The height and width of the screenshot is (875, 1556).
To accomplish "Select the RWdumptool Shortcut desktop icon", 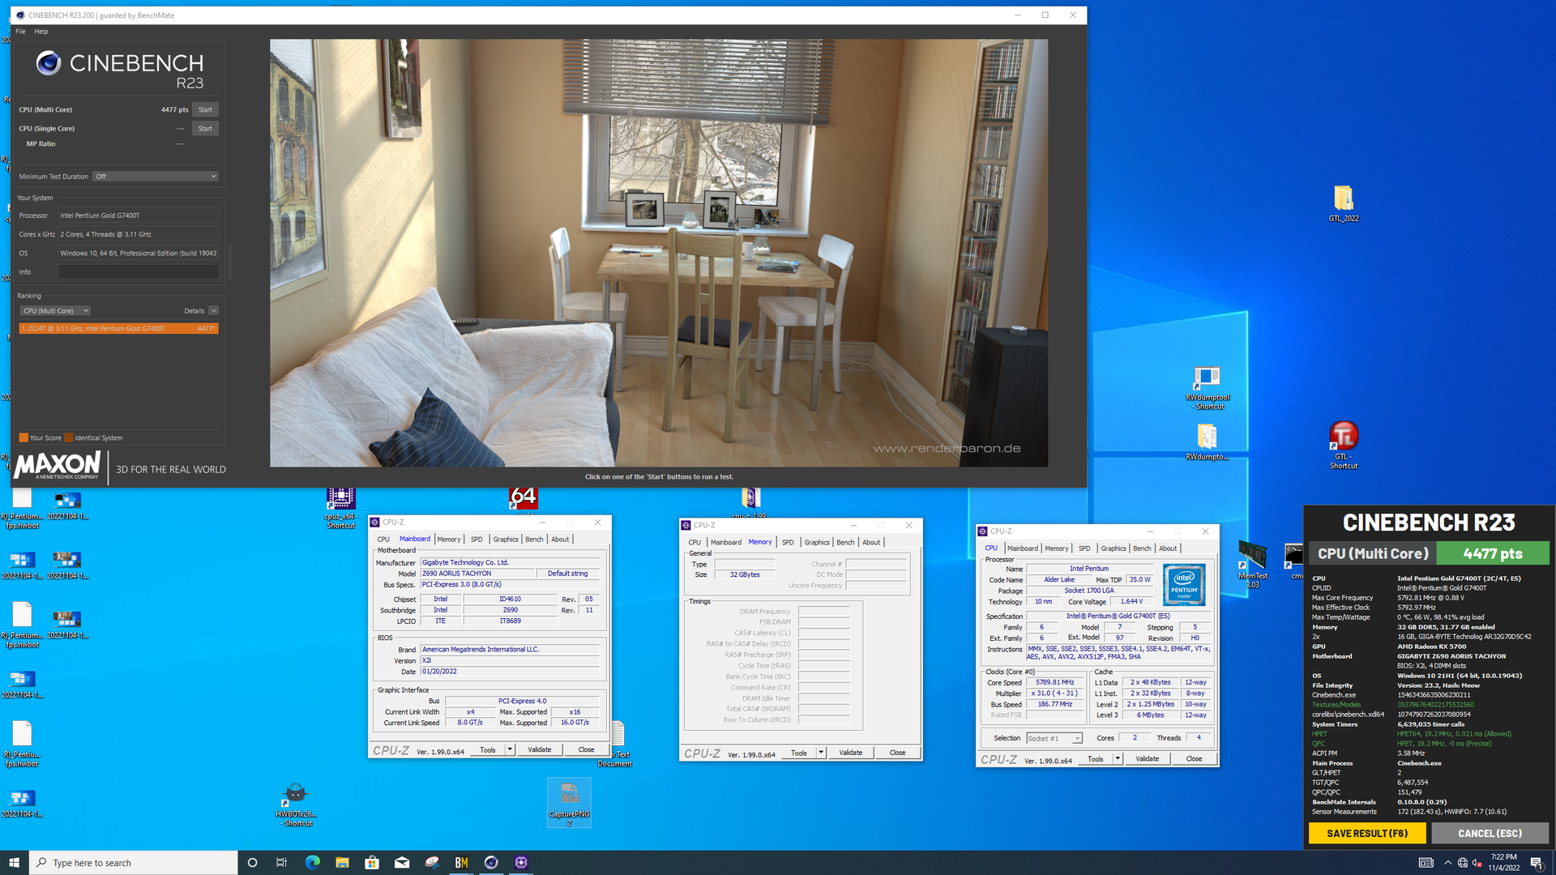I will point(1208,388).
